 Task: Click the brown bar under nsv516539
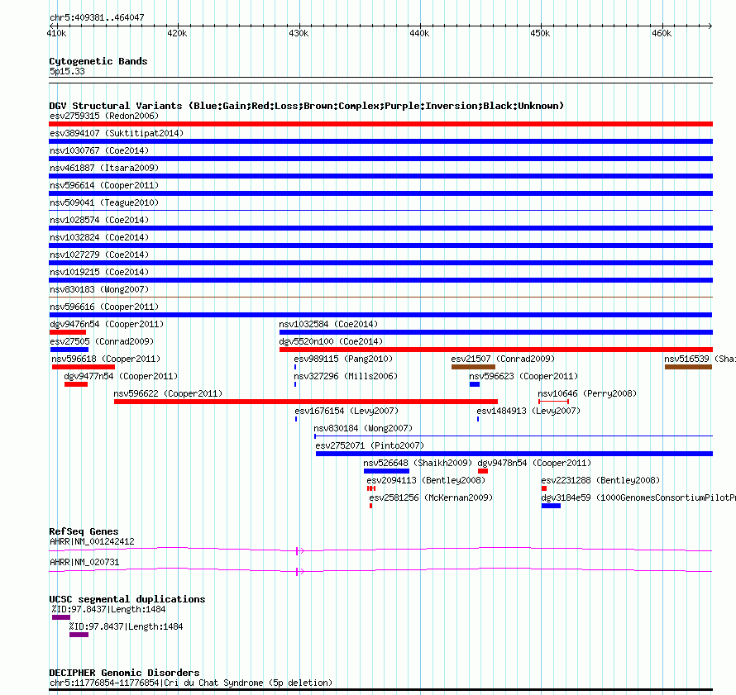(x=688, y=367)
